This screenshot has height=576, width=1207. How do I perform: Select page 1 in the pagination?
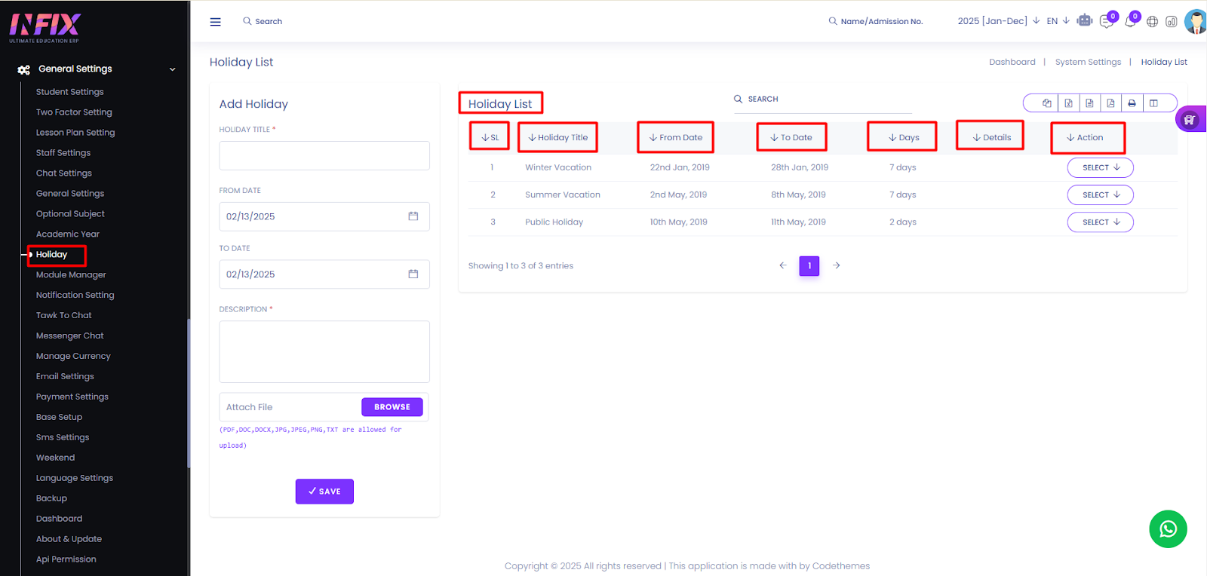[x=809, y=265]
